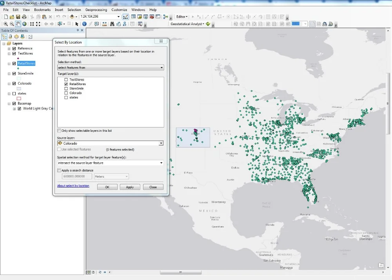Open the Python window icon

click(158, 17)
